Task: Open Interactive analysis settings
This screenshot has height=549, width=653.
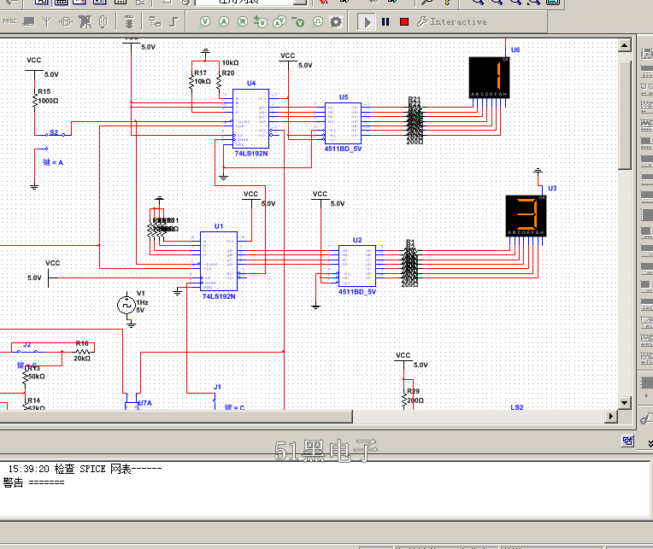Action: (x=452, y=21)
